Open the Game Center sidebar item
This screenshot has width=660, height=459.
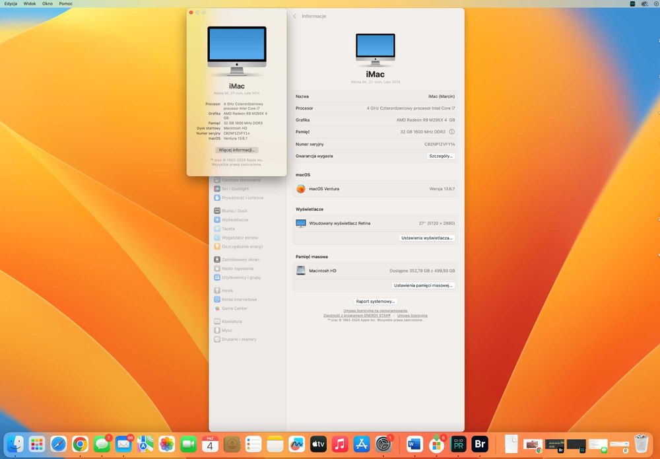click(x=234, y=308)
